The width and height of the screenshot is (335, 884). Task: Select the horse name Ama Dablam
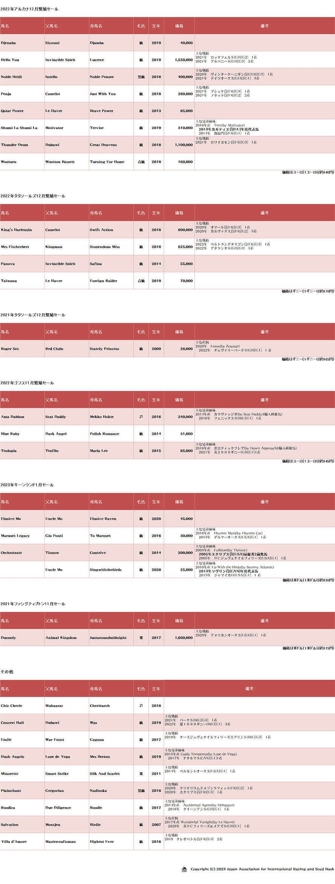point(12,417)
